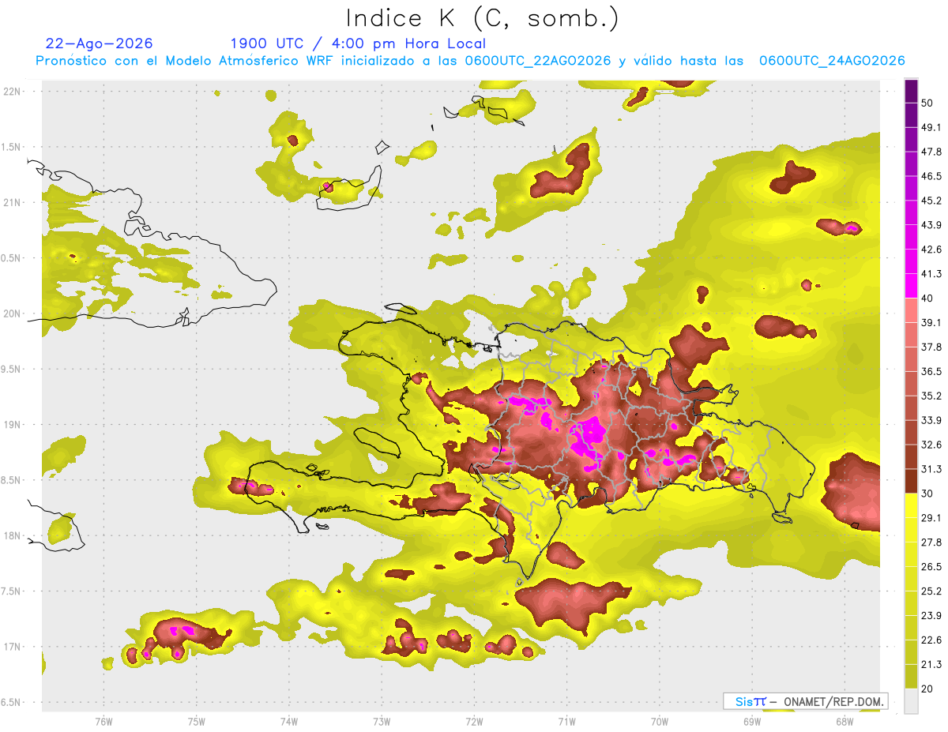
Task: Click the date "22-Ago-2026"
Action: coord(100,43)
